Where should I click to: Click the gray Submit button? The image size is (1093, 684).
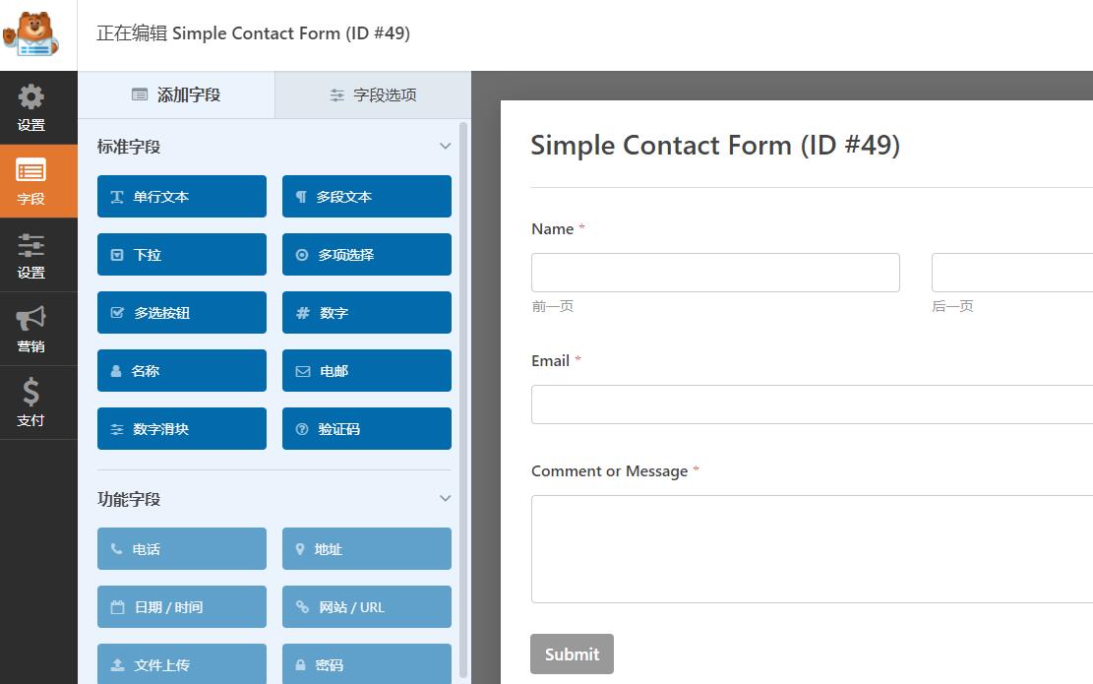click(x=572, y=654)
